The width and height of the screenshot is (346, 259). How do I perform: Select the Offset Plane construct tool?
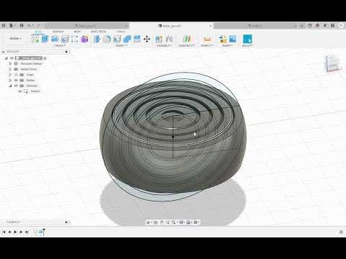pos(187,39)
